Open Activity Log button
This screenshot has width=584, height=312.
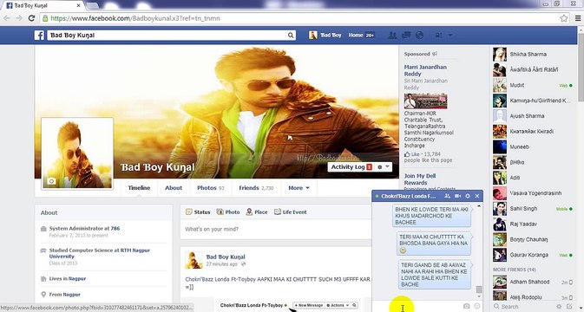pyautogui.click(x=351, y=167)
